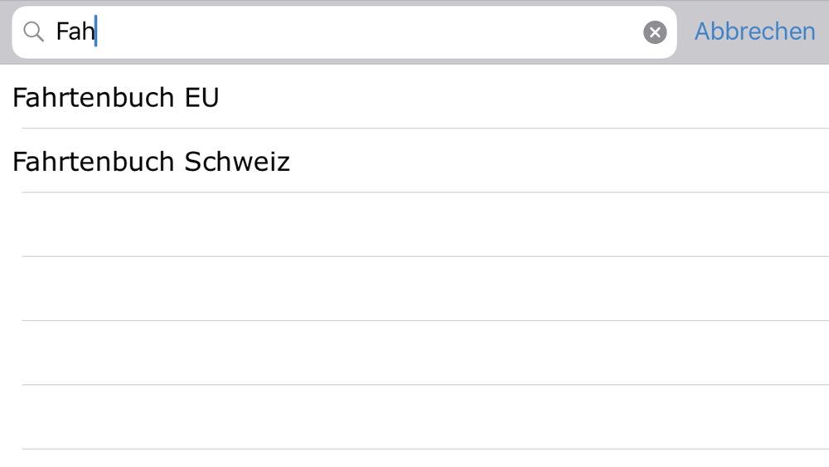Image resolution: width=829 pixels, height=467 pixels.
Task: Choose the EU logbook from the suggestions
Action: (414, 96)
